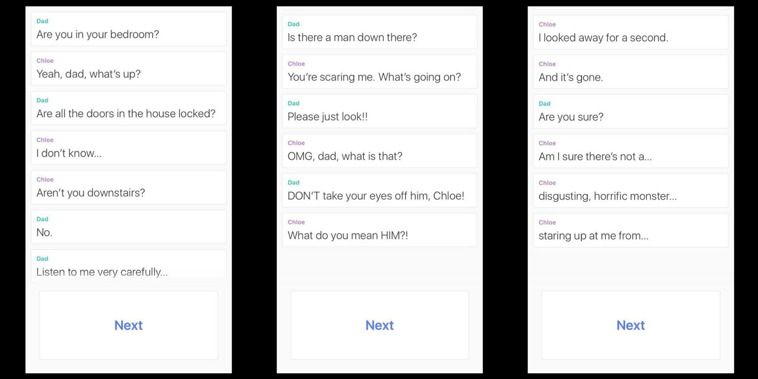
Task: Select message 'Yeah, dad, what's up?'
Action: [129, 69]
